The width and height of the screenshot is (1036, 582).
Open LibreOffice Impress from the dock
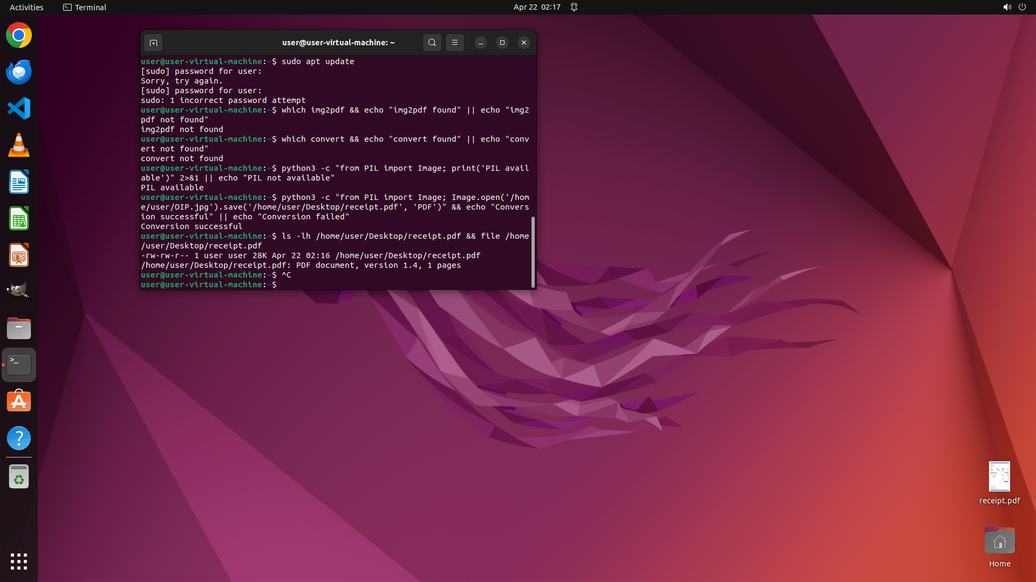[19, 255]
